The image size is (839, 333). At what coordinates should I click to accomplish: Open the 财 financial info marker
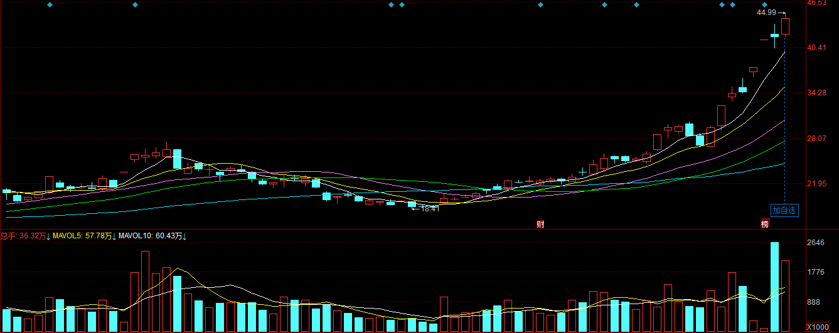click(x=540, y=225)
